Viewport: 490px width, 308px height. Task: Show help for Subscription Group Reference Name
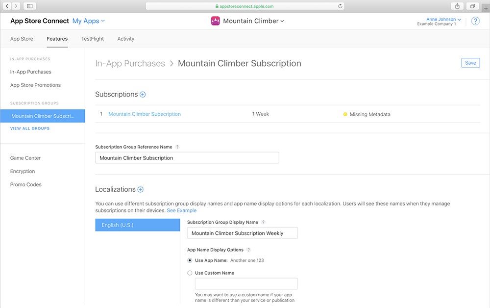pyautogui.click(x=177, y=147)
